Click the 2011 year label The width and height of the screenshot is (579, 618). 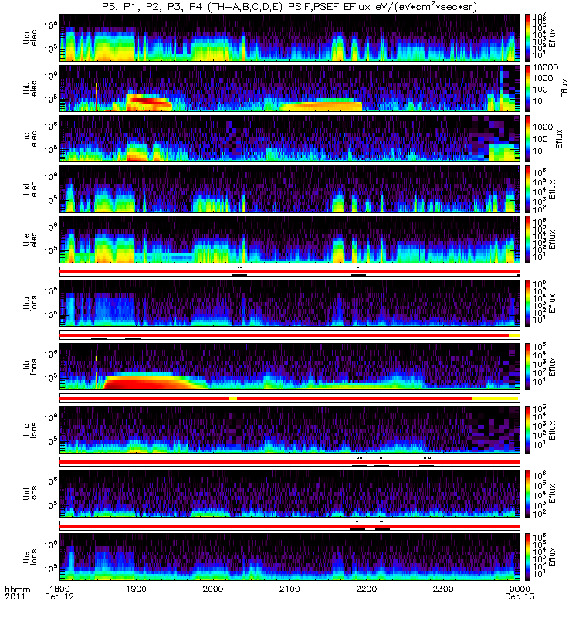point(15,596)
